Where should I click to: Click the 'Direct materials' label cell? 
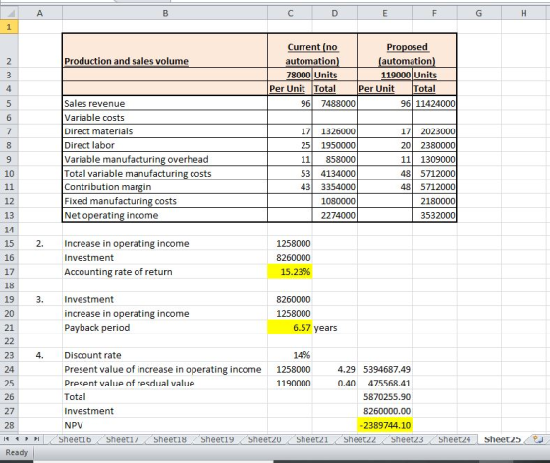point(165,131)
